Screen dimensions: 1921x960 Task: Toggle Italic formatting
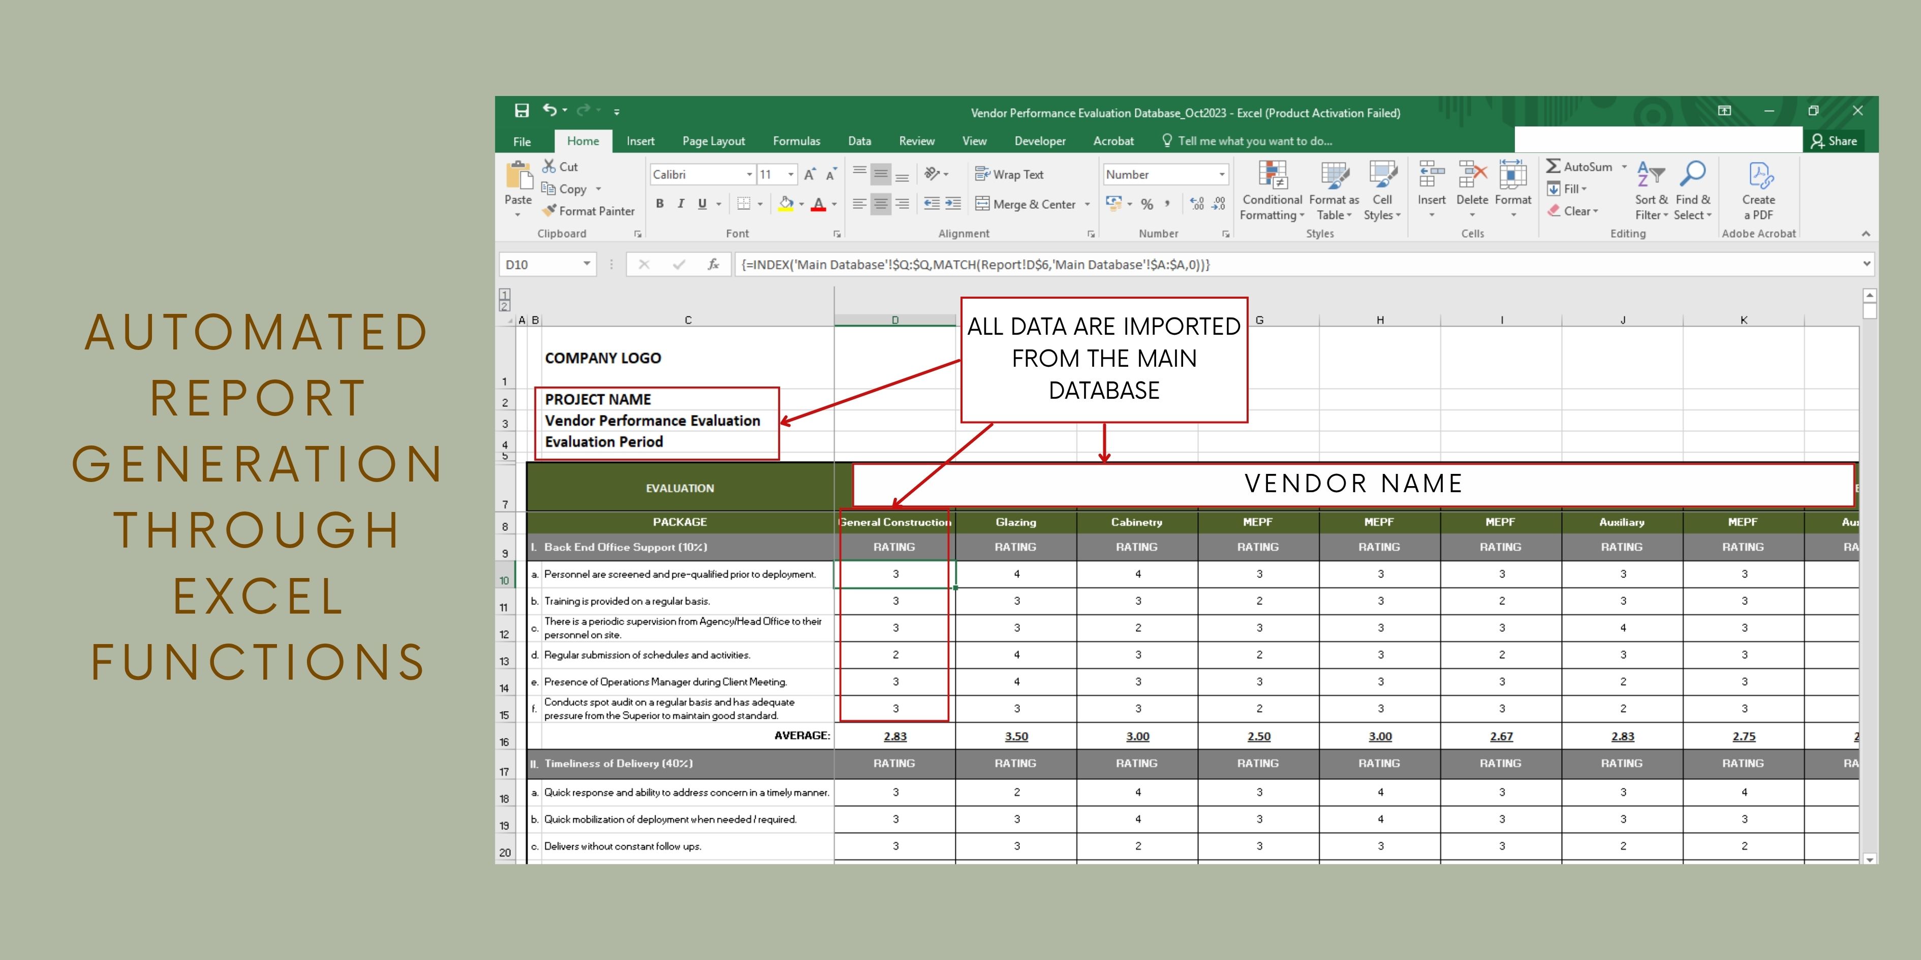[680, 204]
